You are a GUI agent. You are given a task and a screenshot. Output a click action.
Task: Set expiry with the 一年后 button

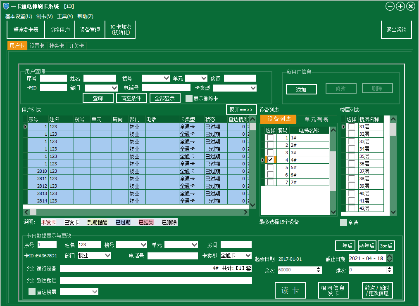(345, 246)
